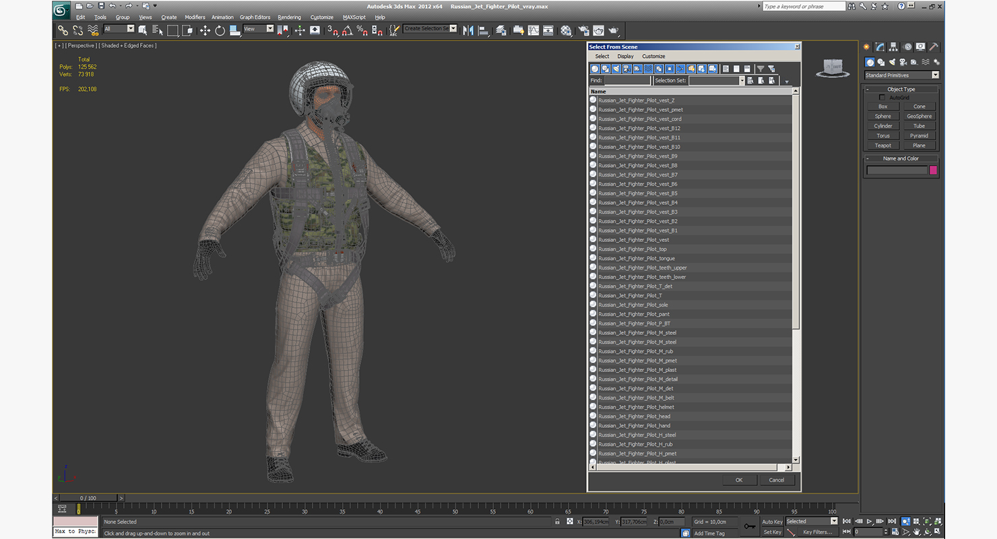Collapse the Name and Color rollout
Screen dimensions: 997x539
coord(901,158)
